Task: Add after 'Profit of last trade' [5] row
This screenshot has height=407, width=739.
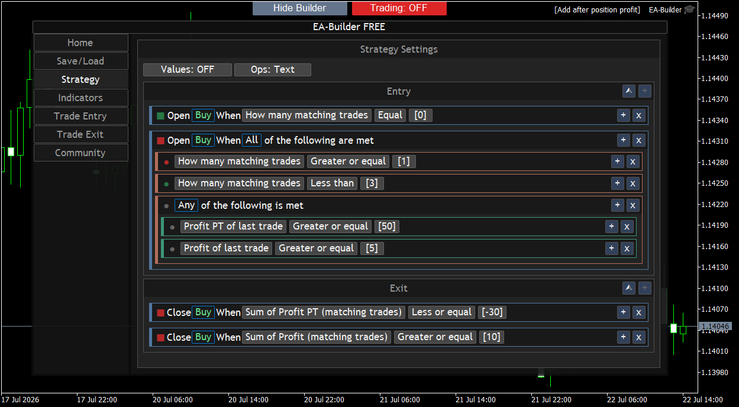Action: point(611,248)
